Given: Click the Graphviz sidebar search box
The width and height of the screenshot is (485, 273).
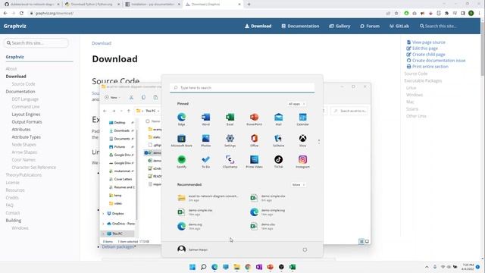Looking at the screenshot, I should pos(36,42).
